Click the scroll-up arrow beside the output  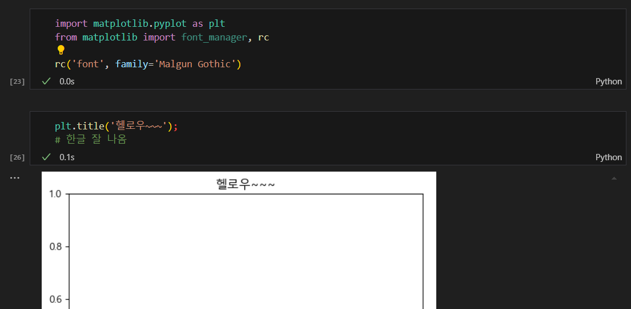tap(614, 178)
